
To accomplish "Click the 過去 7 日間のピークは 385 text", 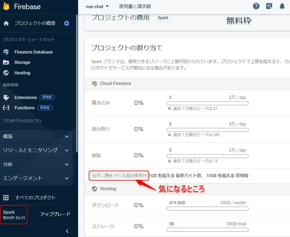I will (x=196, y=135).
